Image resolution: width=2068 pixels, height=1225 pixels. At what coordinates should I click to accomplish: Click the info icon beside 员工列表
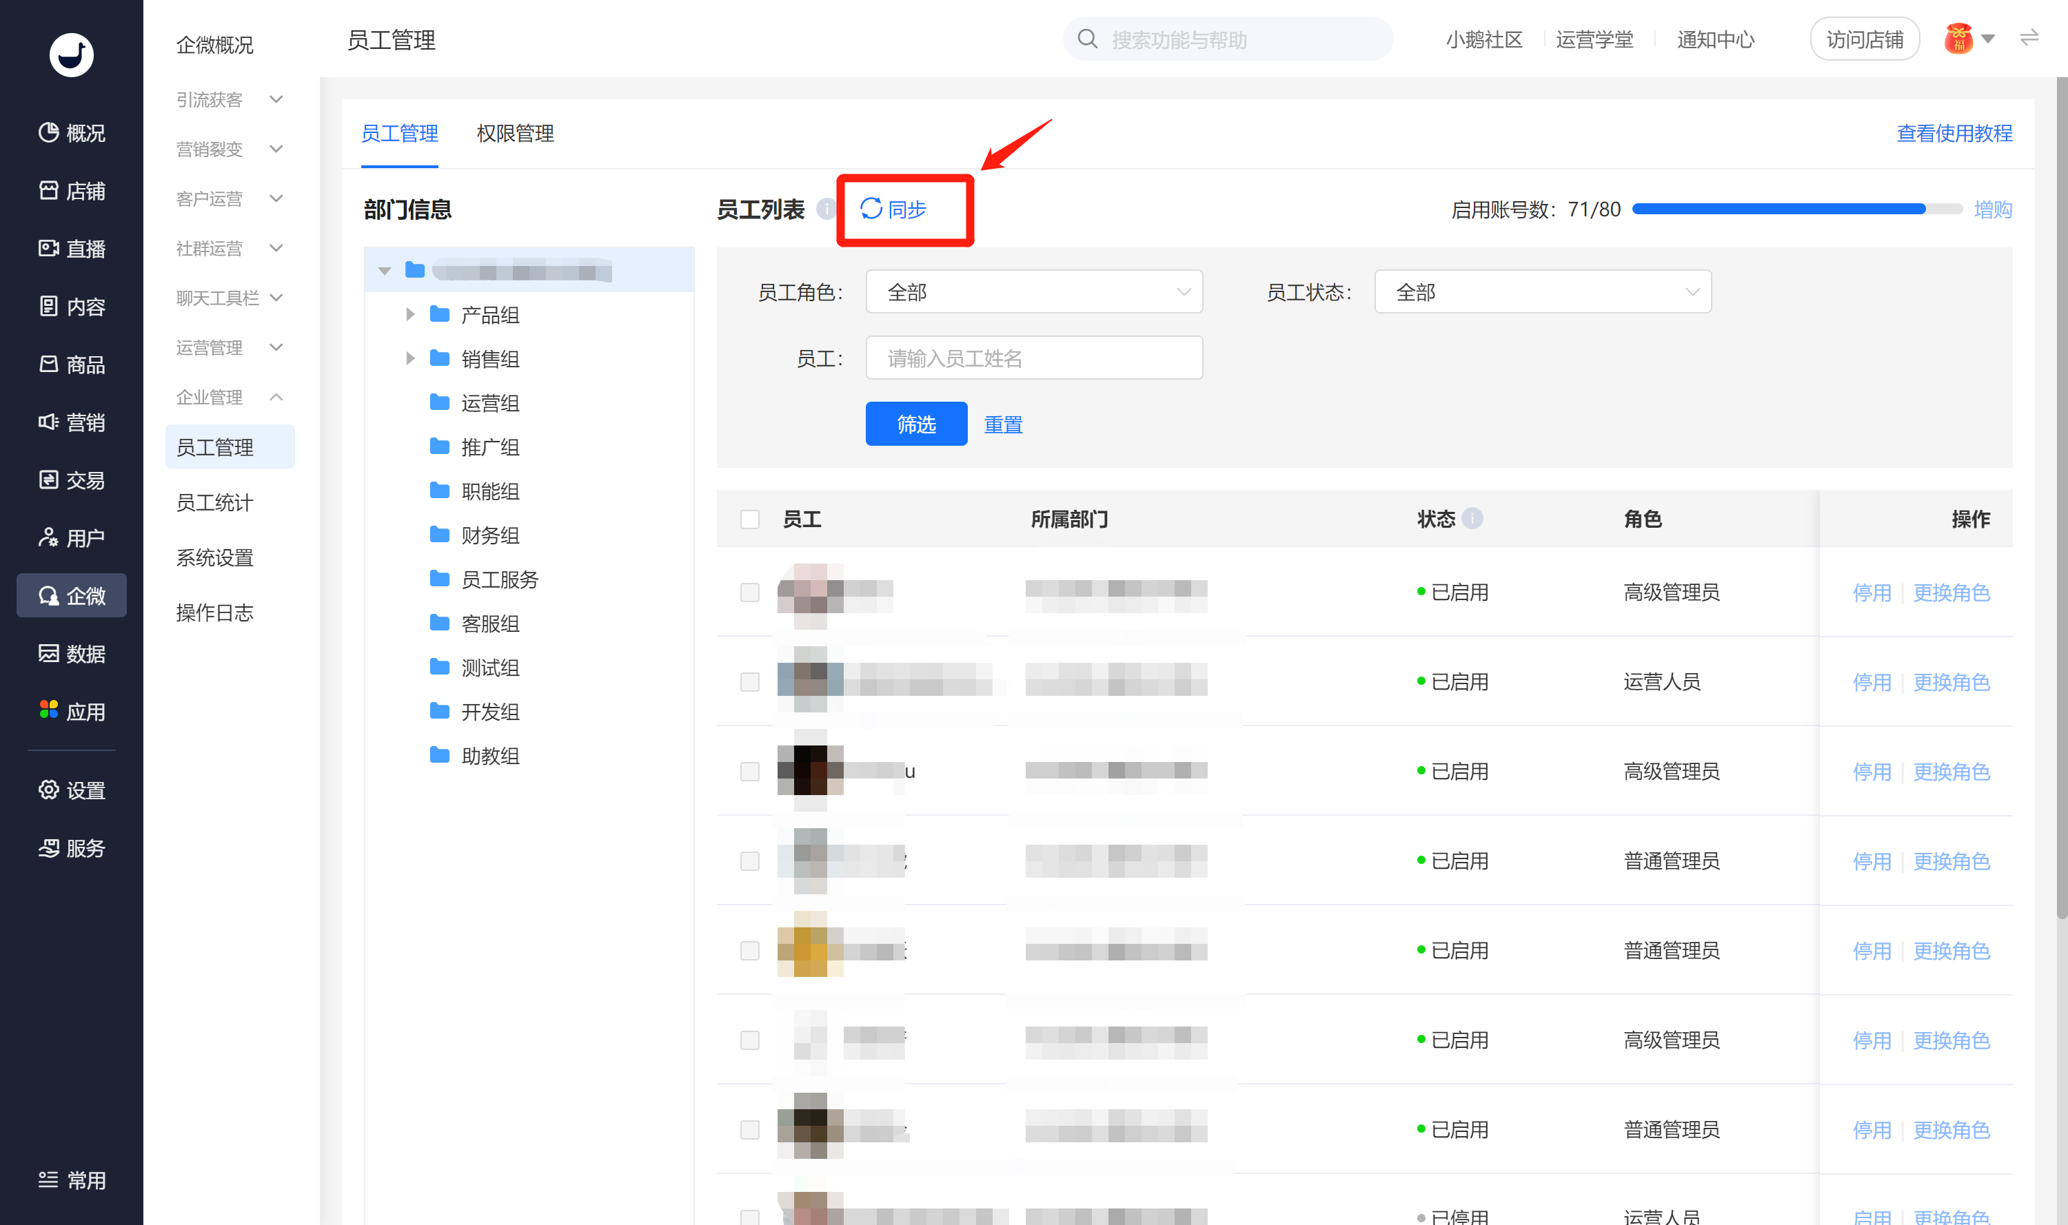click(826, 209)
